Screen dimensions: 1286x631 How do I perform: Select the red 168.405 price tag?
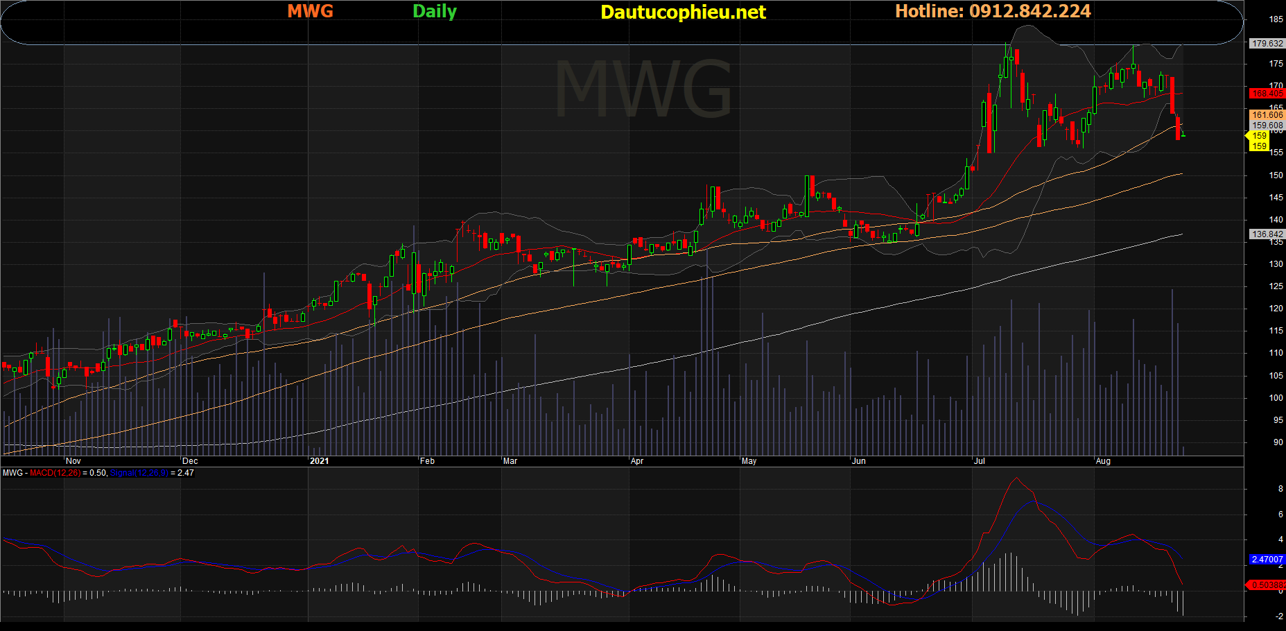tap(1267, 94)
